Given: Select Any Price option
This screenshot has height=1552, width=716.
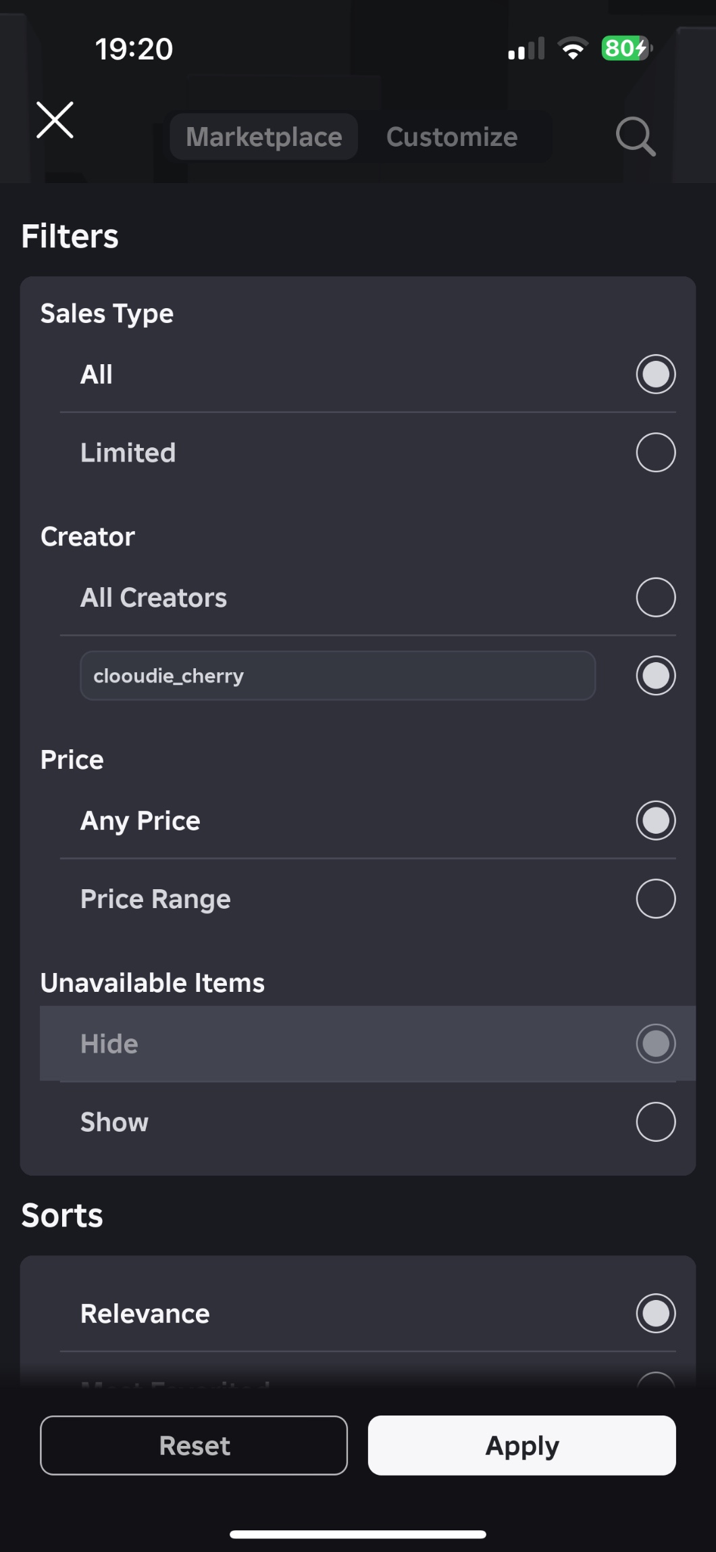Looking at the screenshot, I should coord(655,820).
